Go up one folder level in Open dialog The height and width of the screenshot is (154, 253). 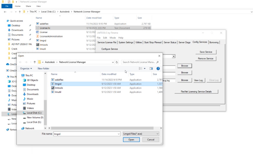[x=35, y=62]
